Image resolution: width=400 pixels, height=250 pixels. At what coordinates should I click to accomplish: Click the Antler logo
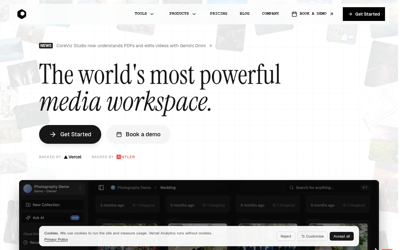pos(126,157)
